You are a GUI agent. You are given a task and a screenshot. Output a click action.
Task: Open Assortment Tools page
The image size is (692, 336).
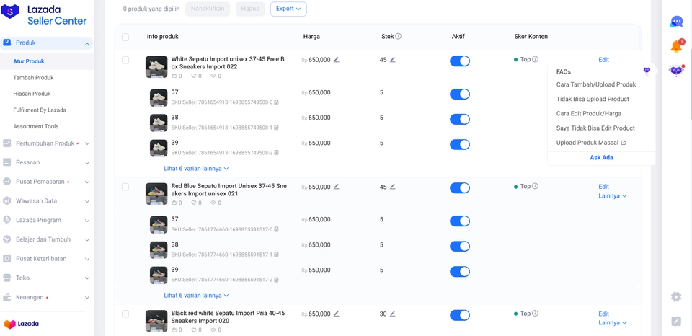tap(36, 126)
